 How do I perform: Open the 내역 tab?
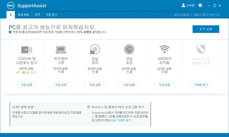tap(37, 15)
